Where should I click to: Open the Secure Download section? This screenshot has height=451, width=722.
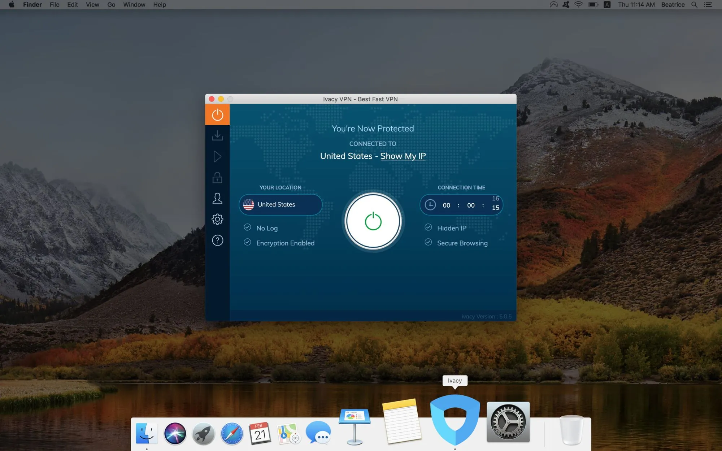[217, 135]
